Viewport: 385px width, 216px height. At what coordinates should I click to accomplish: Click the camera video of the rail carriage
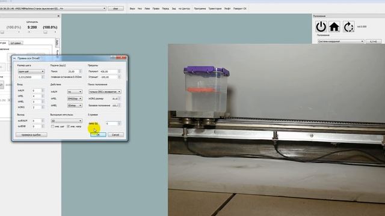(x=276, y=130)
